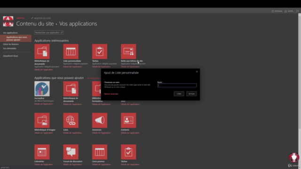Image resolution: width=301 pixels, height=169 pixels.
Task: Click the Contacts app icon
Action: (128, 120)
